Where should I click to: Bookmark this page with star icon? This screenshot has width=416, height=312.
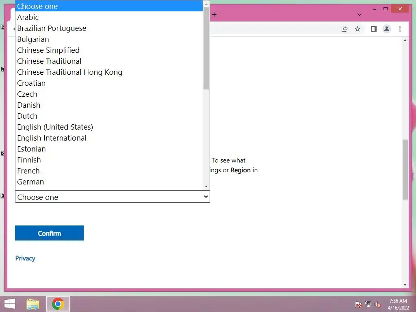(x=357, y=29)
